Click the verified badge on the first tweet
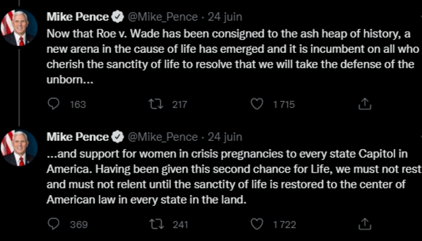 tap(117, 17)
